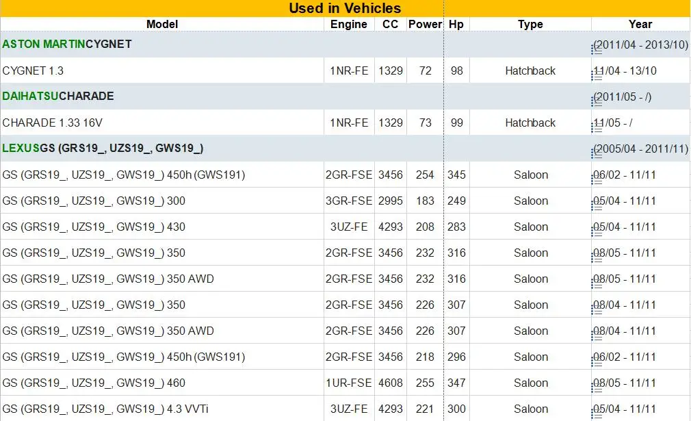Click the 3GR-FSE engine cell
The width and height of the screenshot is (691, 421).
click(x=349, y=201)
